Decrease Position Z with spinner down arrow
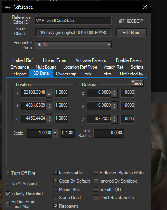167x210 pixels. click(x=49, y=121)
